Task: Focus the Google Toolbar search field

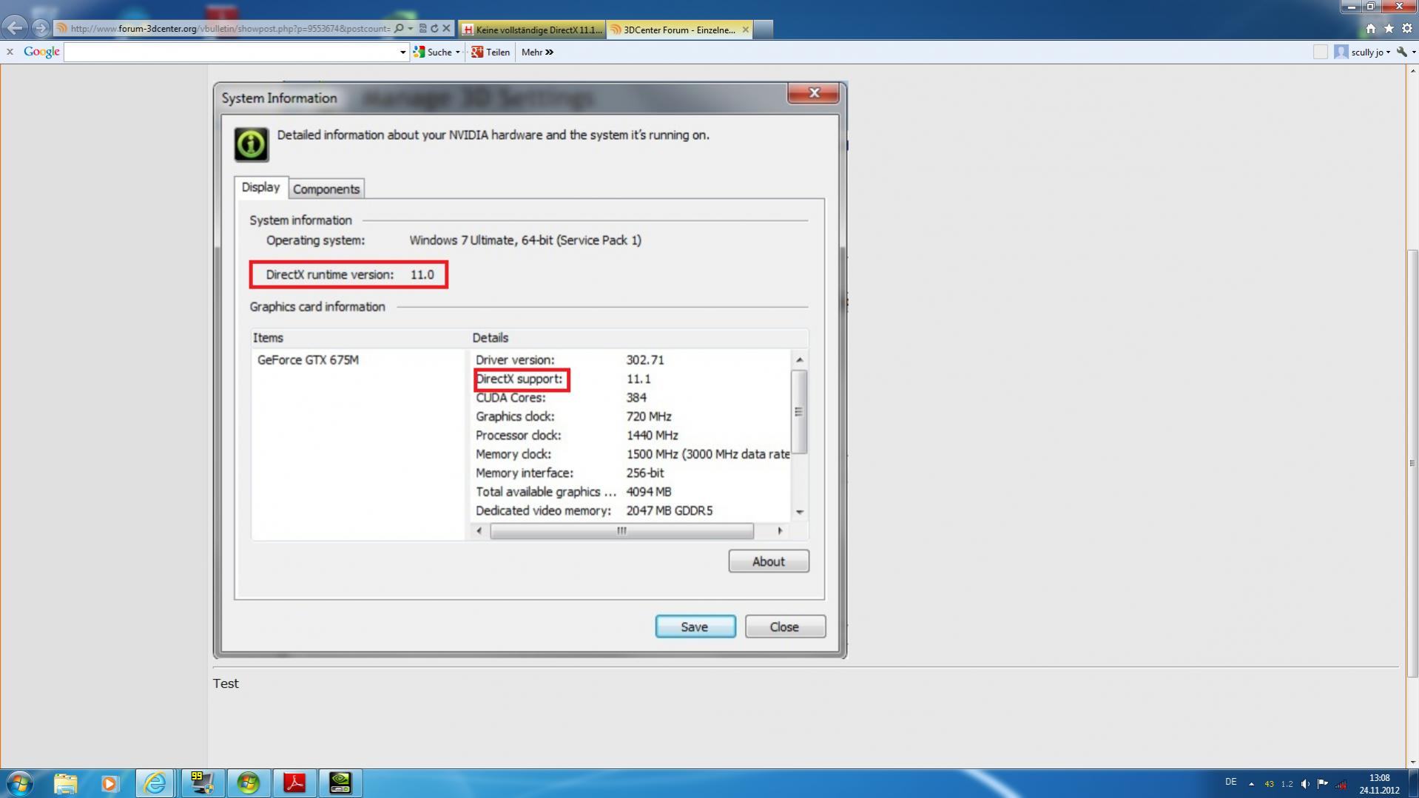Action: [x=231, y=52]
